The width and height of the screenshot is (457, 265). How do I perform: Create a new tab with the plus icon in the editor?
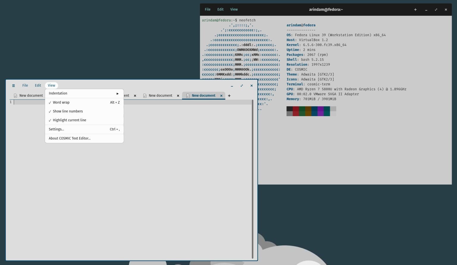click(229, 96)
